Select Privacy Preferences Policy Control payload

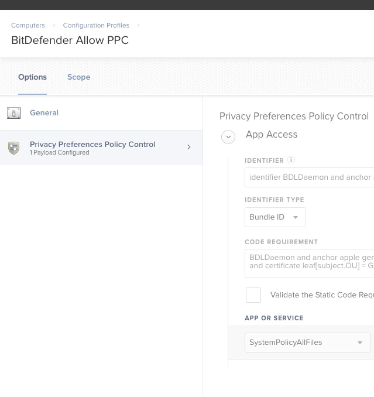[101, 148]
